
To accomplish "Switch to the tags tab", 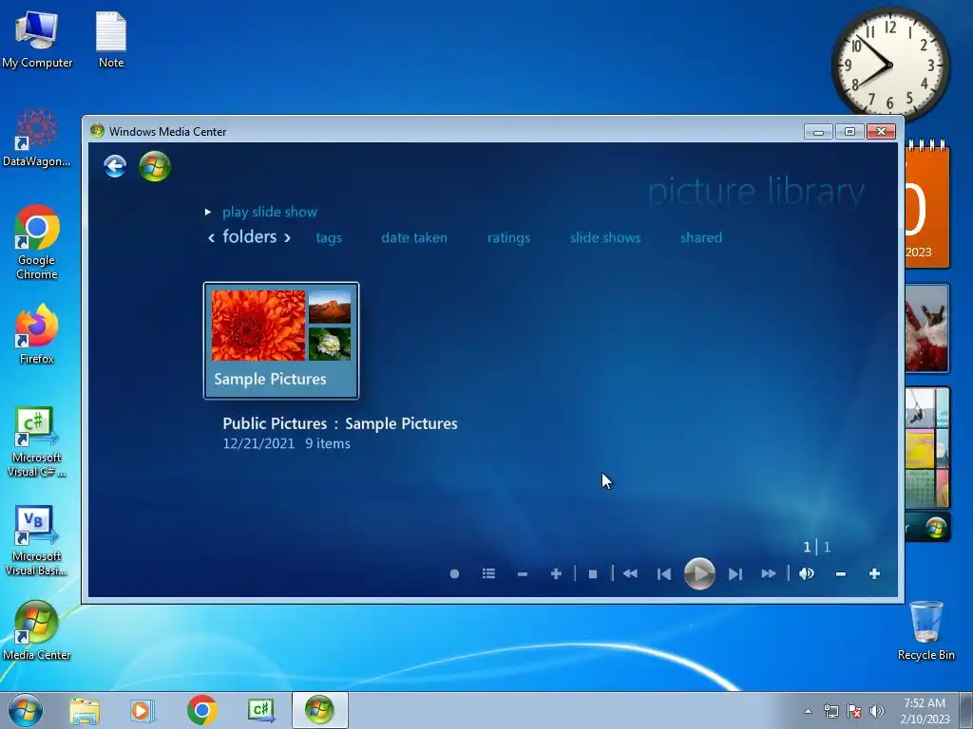I will pyautogui.click(x=329, y=238).
